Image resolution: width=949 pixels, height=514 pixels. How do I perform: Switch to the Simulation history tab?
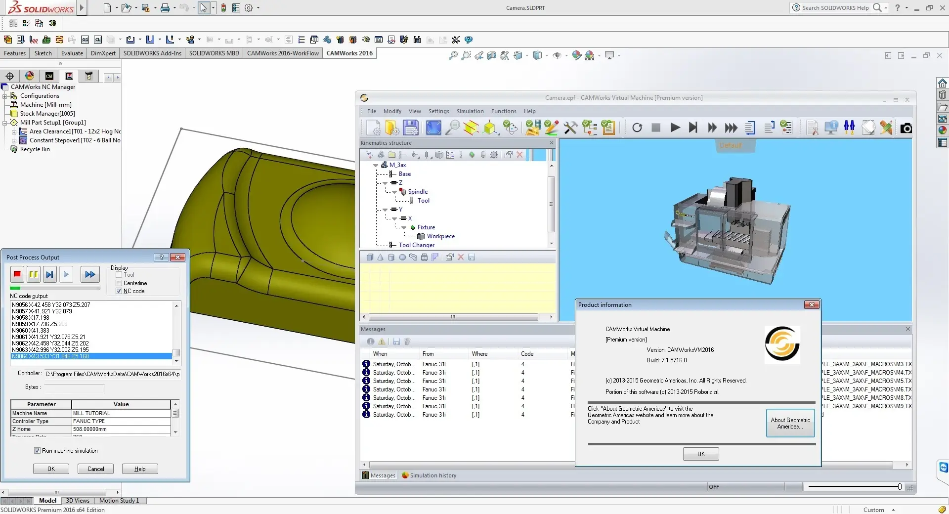point(429,475)
